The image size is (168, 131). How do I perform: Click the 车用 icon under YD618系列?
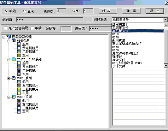(19, 112)
